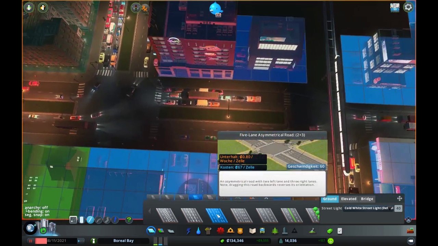438x246 pixels.
Task: Select the selected Five-Lane Asymmetrical road thumbnail
Action: [x=216, y=215]
